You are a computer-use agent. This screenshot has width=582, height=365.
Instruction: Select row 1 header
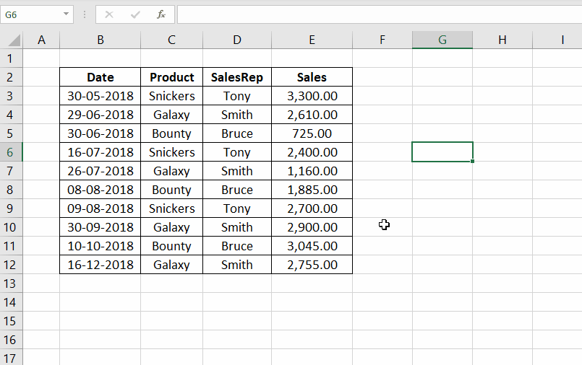[11, 58]
